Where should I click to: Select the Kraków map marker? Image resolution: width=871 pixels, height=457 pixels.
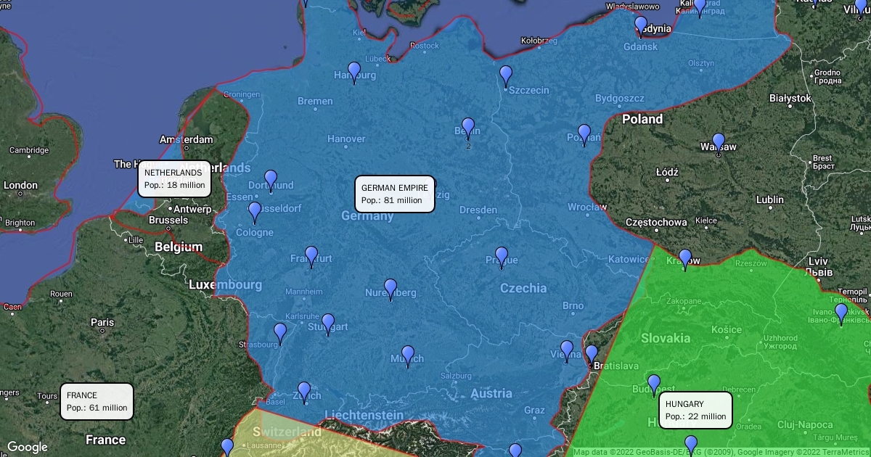685,260
